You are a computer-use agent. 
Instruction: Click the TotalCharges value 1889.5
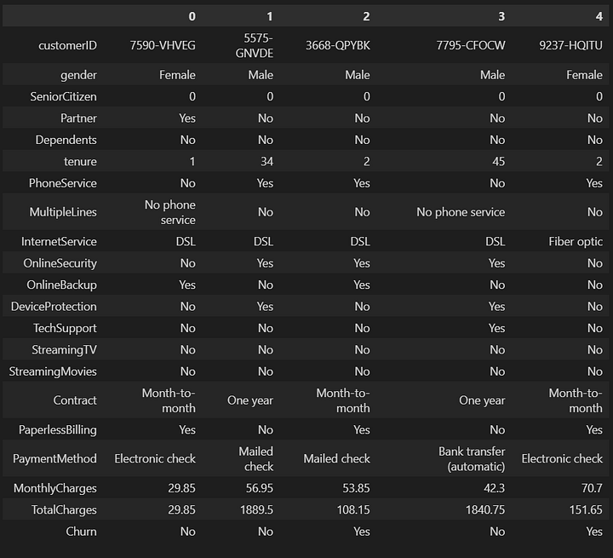tap(256, 509)
